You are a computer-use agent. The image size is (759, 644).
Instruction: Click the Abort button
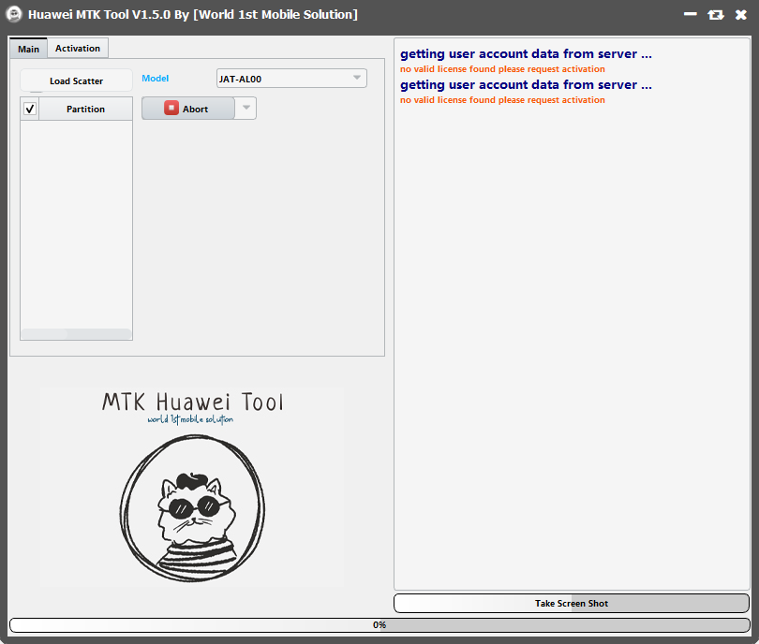tap(187, 109)
